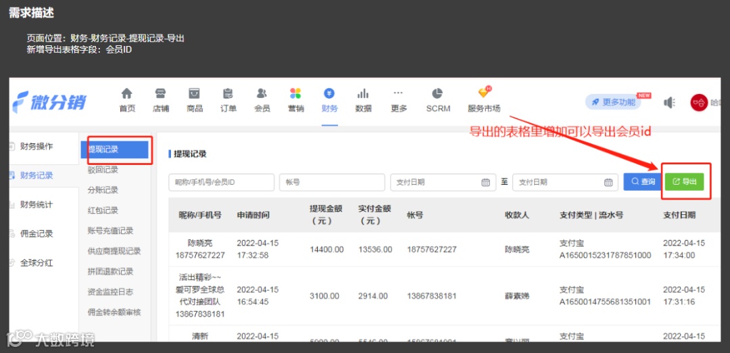The image size is (730, 353).
Task: Click pay date 2022-04-15 17:34:00
Action: 684,249
